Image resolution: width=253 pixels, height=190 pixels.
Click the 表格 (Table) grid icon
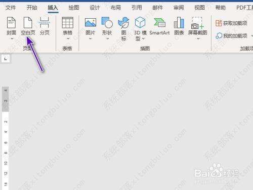[x=68, y=22]
